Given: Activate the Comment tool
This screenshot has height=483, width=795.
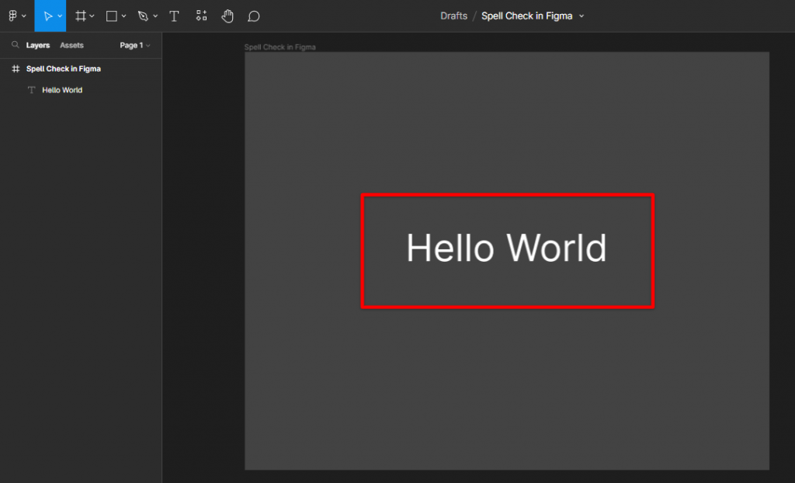Looking at the screenshot, I should click(254, 16).
